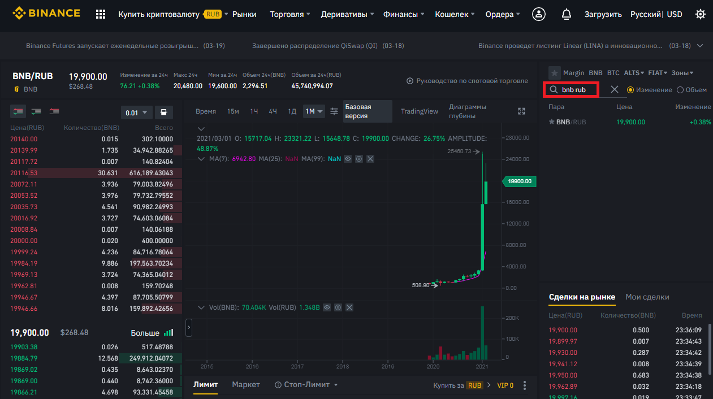Viewport: 713px width, 399px height.
Task: Open the Финансы menu
Action: (404, 14)
